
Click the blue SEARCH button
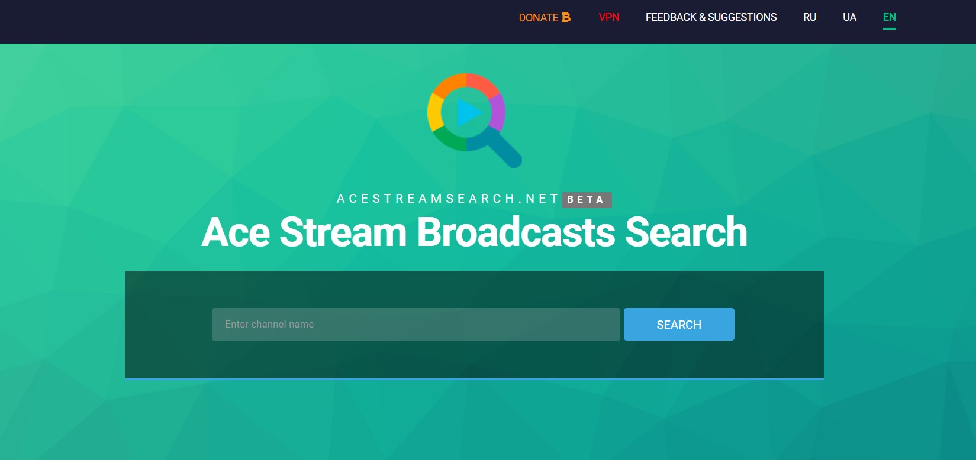[x=679, y=324]
